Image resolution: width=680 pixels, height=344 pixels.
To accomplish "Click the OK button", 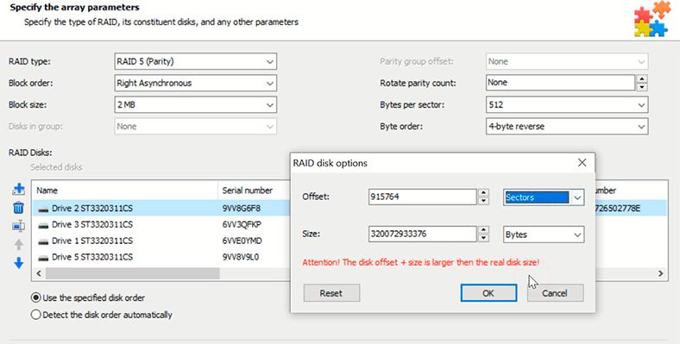I will (488, 293).
